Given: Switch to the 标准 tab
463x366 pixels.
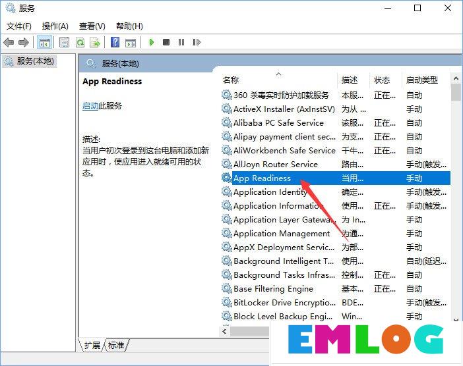Looking at the screenshot, I should (116, 345).
